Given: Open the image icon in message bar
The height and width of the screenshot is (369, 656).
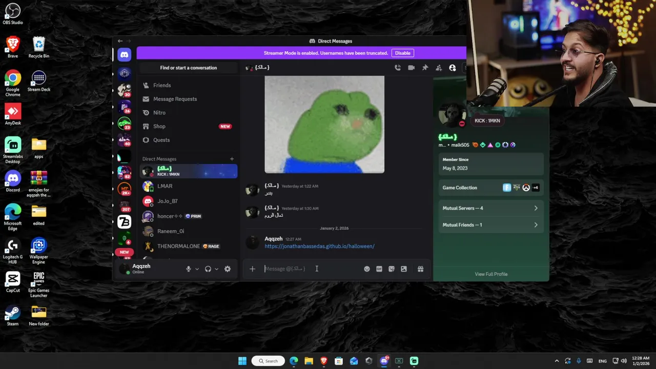Looking at the screenshot, I should click(x=404, y=269).
